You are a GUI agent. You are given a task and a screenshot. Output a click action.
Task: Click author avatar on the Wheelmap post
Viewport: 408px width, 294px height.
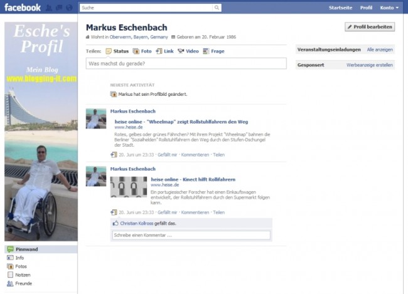click(96, 119)
